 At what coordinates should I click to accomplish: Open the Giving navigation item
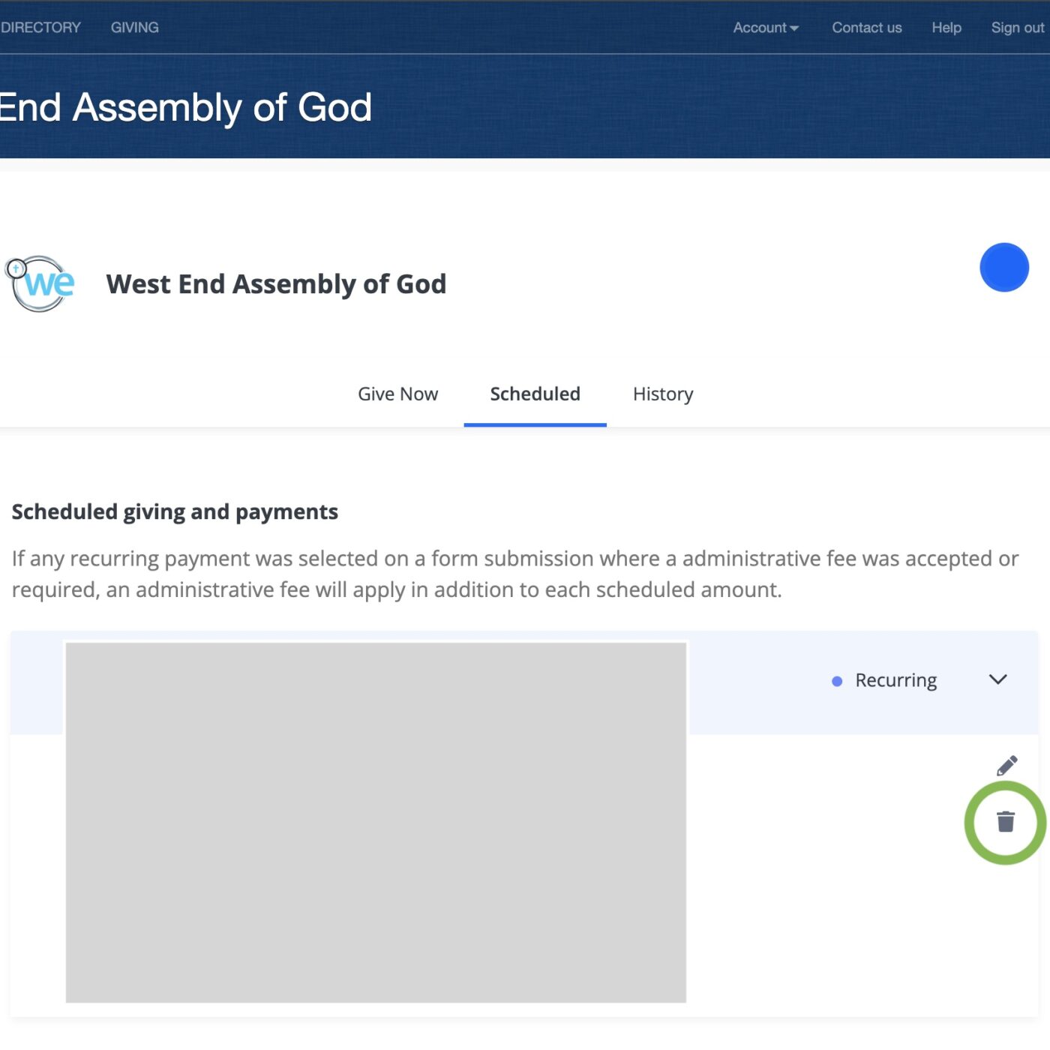point(135,28)
